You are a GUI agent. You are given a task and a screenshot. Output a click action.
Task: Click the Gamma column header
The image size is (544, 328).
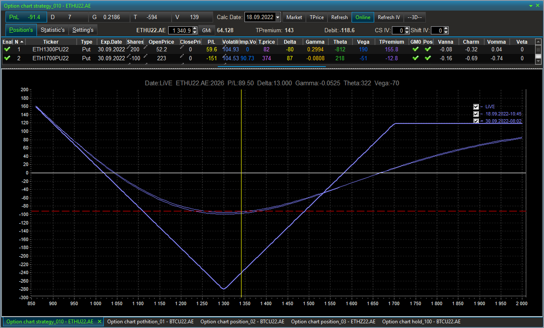pos(315,42)
